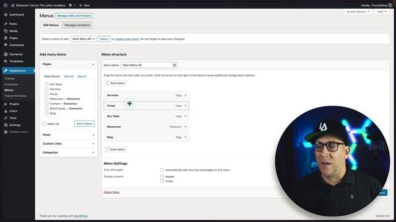396x222 pixels.
Task: Select the View All pages tab
Action: point(69,76)
